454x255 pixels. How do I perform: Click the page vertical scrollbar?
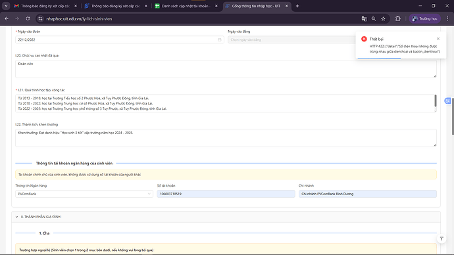(453, 116)
